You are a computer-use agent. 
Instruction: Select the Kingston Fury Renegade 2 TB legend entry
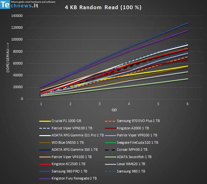(x=68, y=179)
